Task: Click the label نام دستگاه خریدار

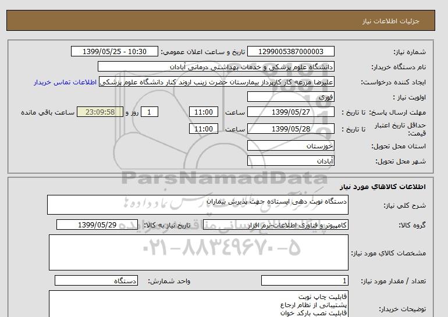Action: point(399,67)
